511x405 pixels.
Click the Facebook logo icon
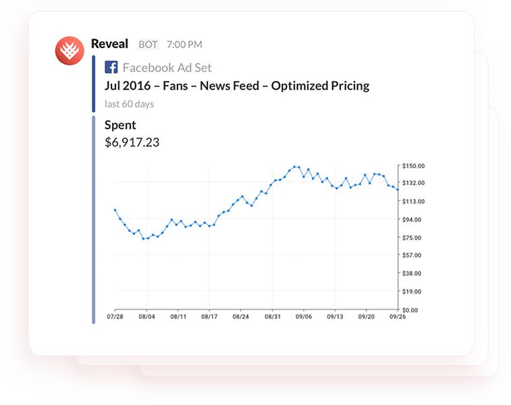[111, 67]
